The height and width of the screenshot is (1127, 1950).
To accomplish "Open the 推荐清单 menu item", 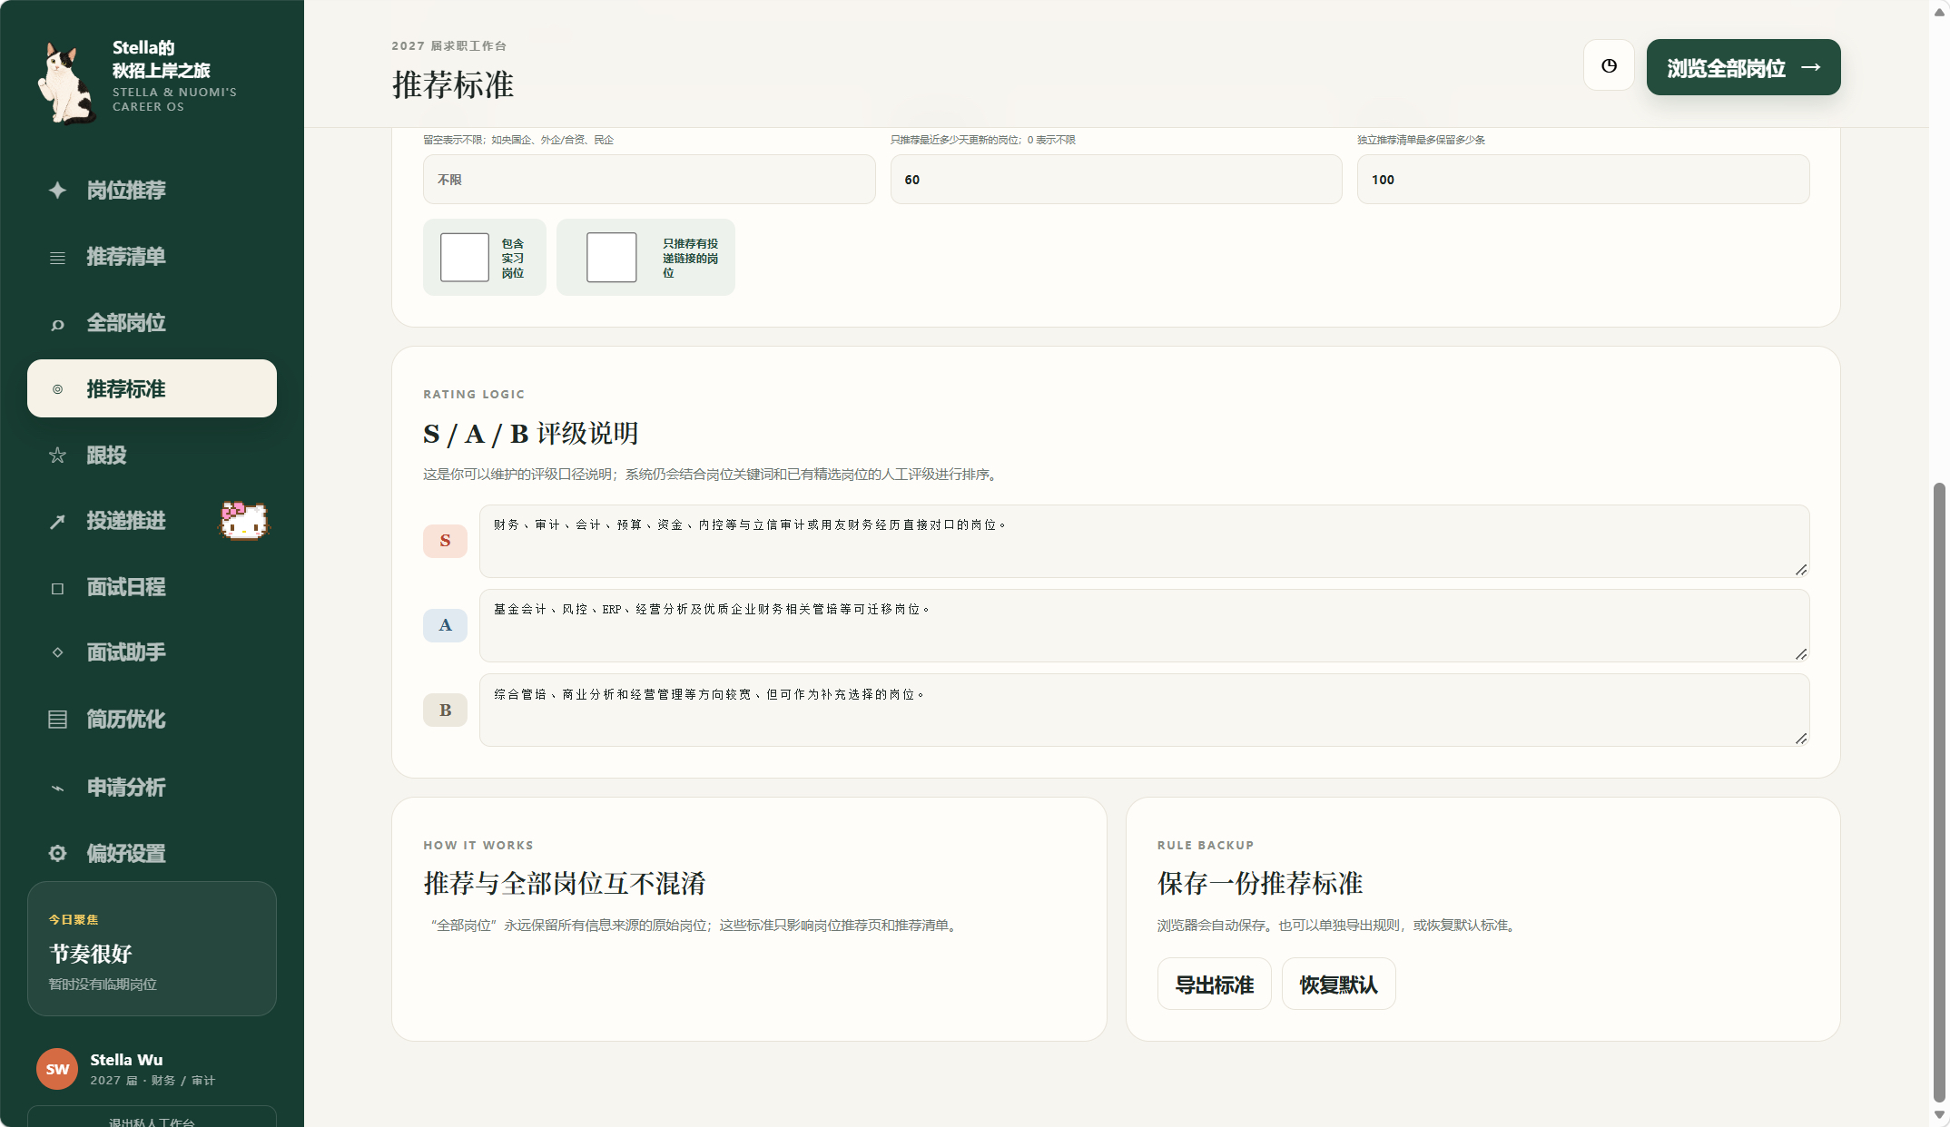I will click(152, 257).
